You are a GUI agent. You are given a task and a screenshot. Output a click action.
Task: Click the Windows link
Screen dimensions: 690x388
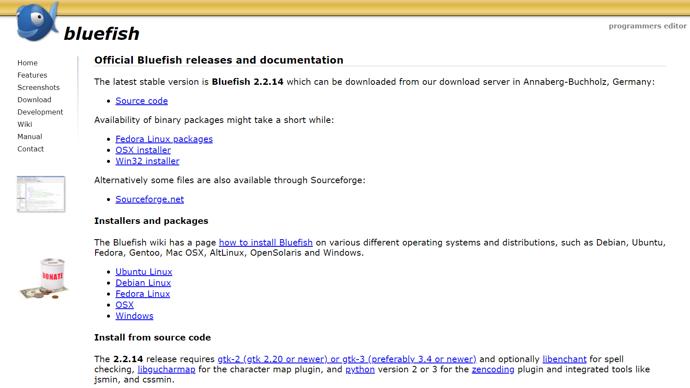[x=135, y=316]
